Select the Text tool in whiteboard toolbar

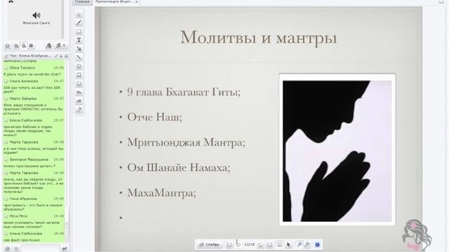pyautogui.click(x=79, y=41)
